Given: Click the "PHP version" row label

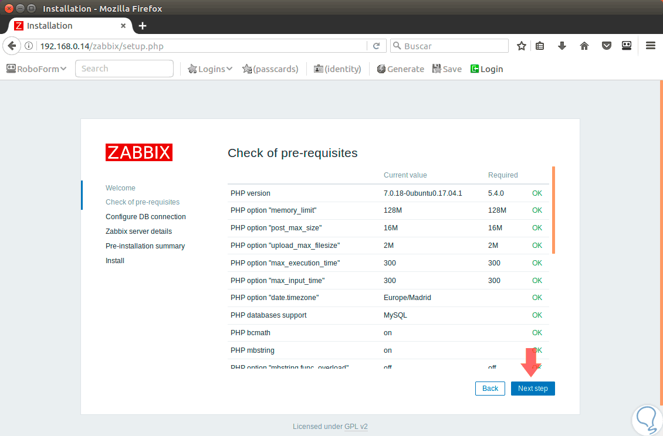Looking at the screenshot, I should pyautogui.click(x=251, y=193).
